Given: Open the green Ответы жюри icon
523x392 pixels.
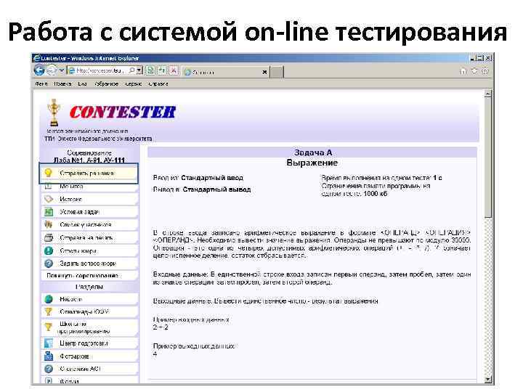Looking at the screenshot, I should coord(49,250).
